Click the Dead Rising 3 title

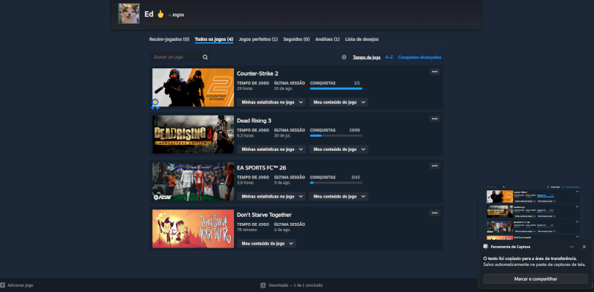254,120
